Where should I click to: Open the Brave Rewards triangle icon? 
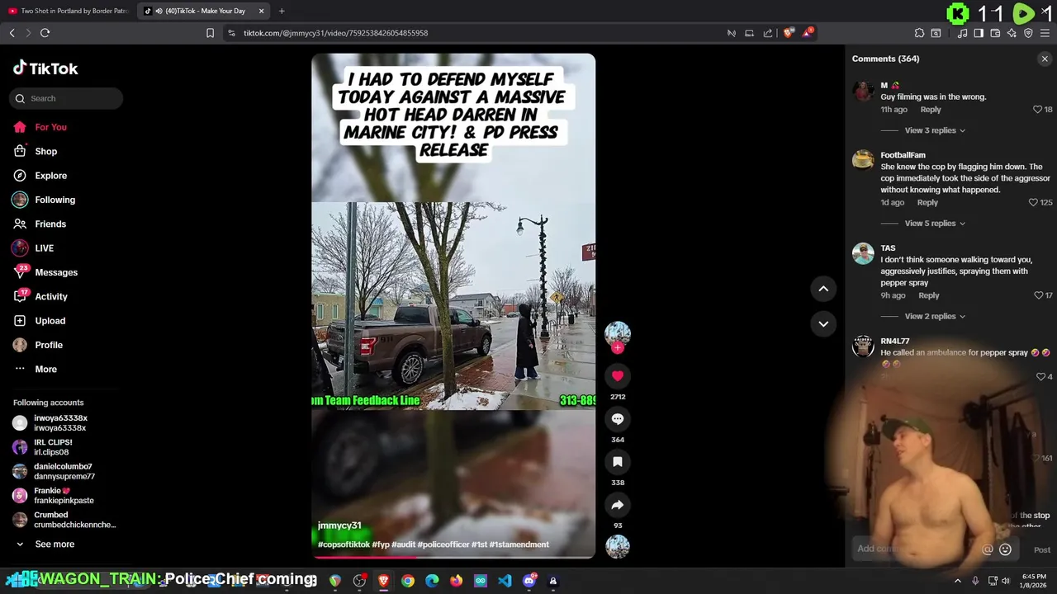tap(808, 33)
